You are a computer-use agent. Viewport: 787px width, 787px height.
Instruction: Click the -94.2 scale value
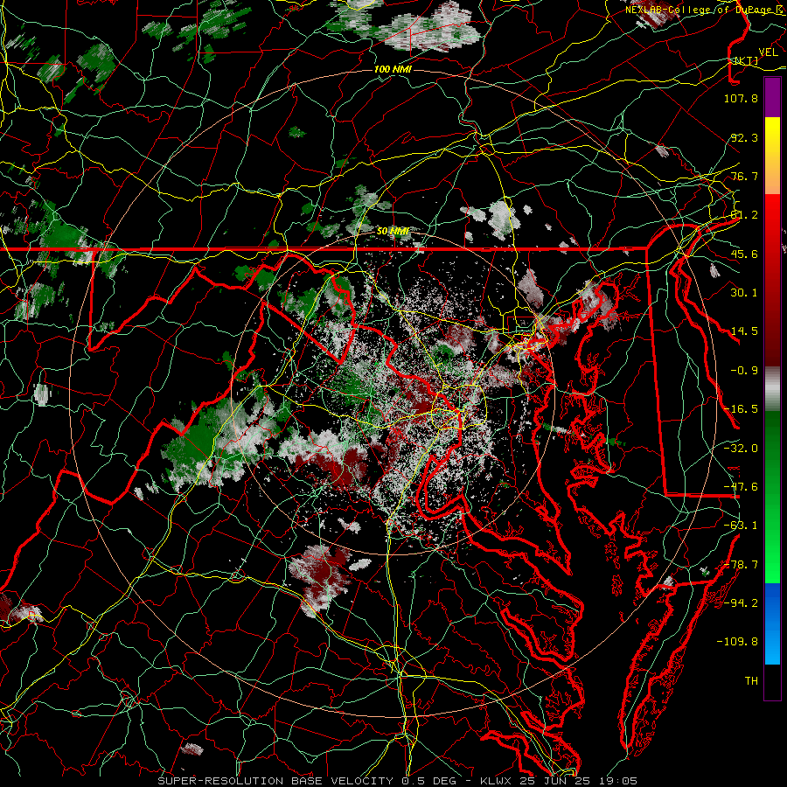741,603
